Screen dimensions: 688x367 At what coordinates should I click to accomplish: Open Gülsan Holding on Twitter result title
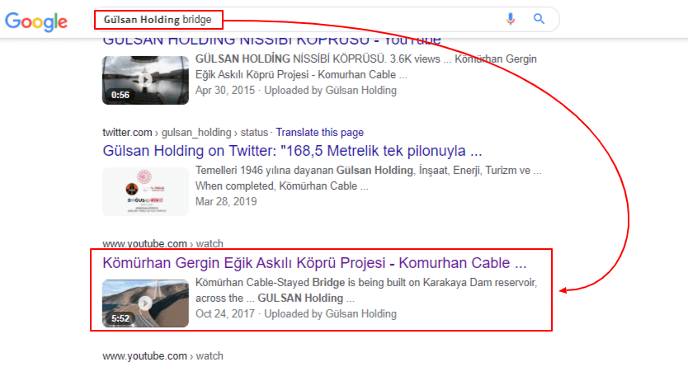(x=292, y=152)
